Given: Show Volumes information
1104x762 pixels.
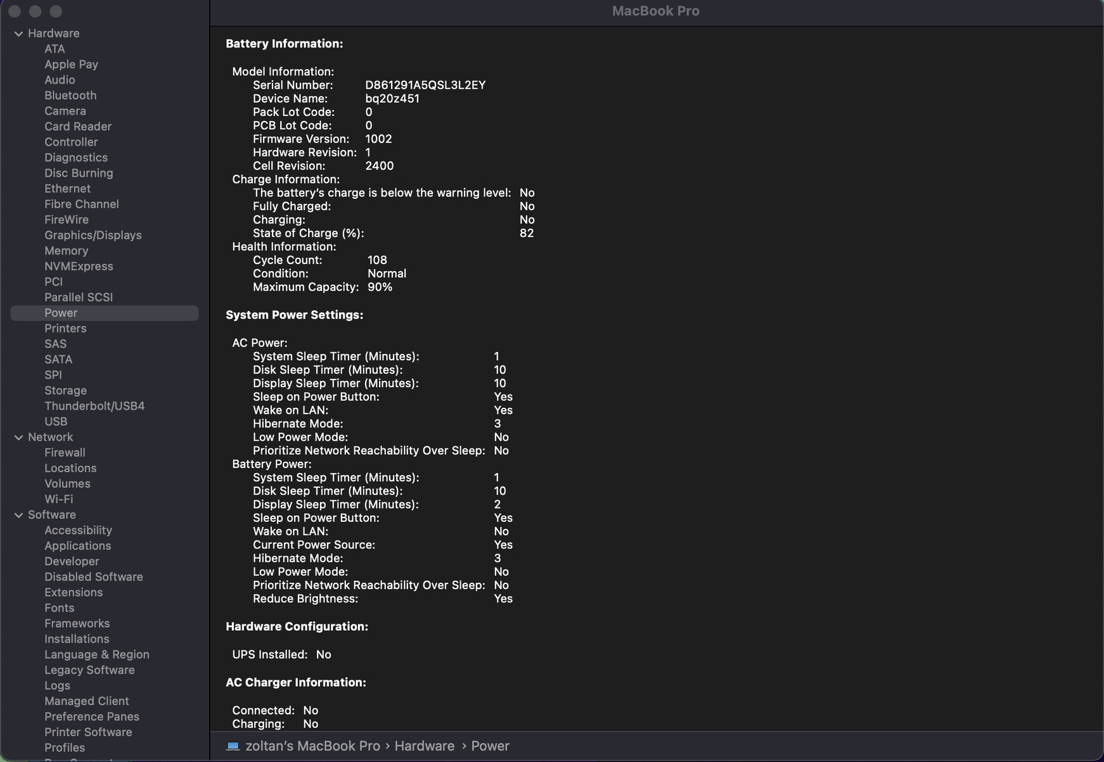Looking at the screenshot, I should 67,483.
